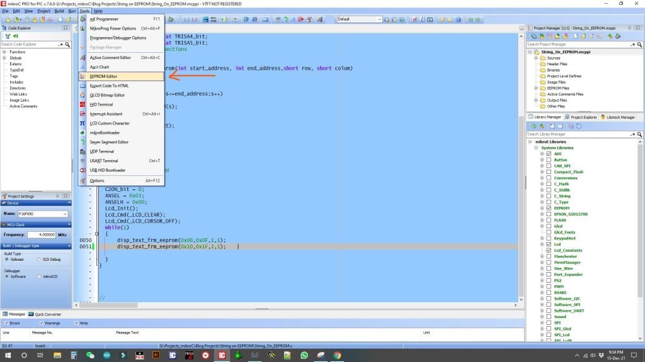Toggle the ADC library checkbox
The width and height of the screenshot is (645, 362).
[549, 154]
